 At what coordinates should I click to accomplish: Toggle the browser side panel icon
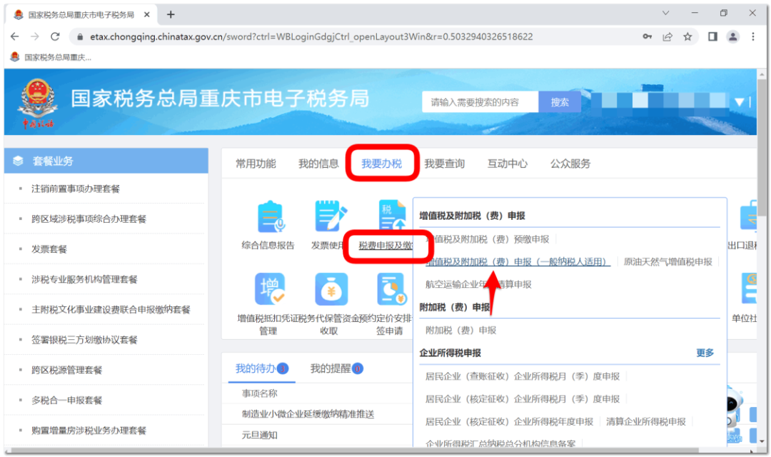click(x=712, y=37)
